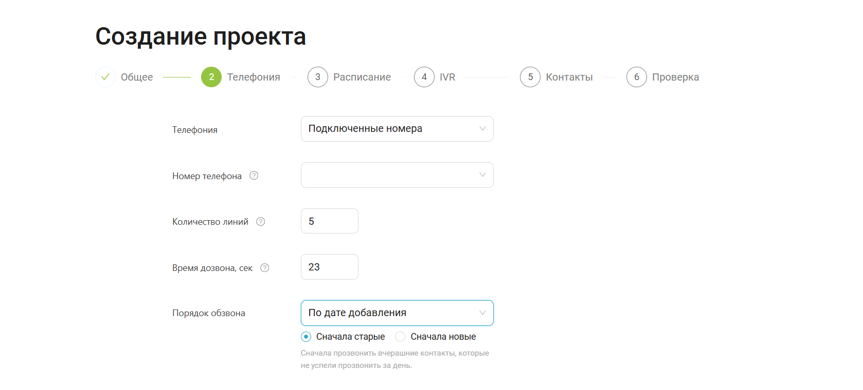Switch to the Контакты step label
This screenshot has width=863, height=390.
pyautogui.click(x=569, y=77)
